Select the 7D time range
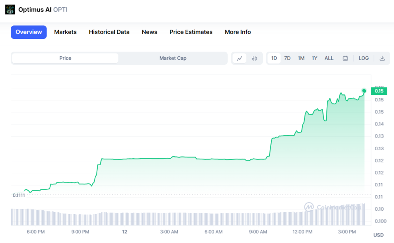Viewport: 394px width, 243px height. (x=287, y=58)
